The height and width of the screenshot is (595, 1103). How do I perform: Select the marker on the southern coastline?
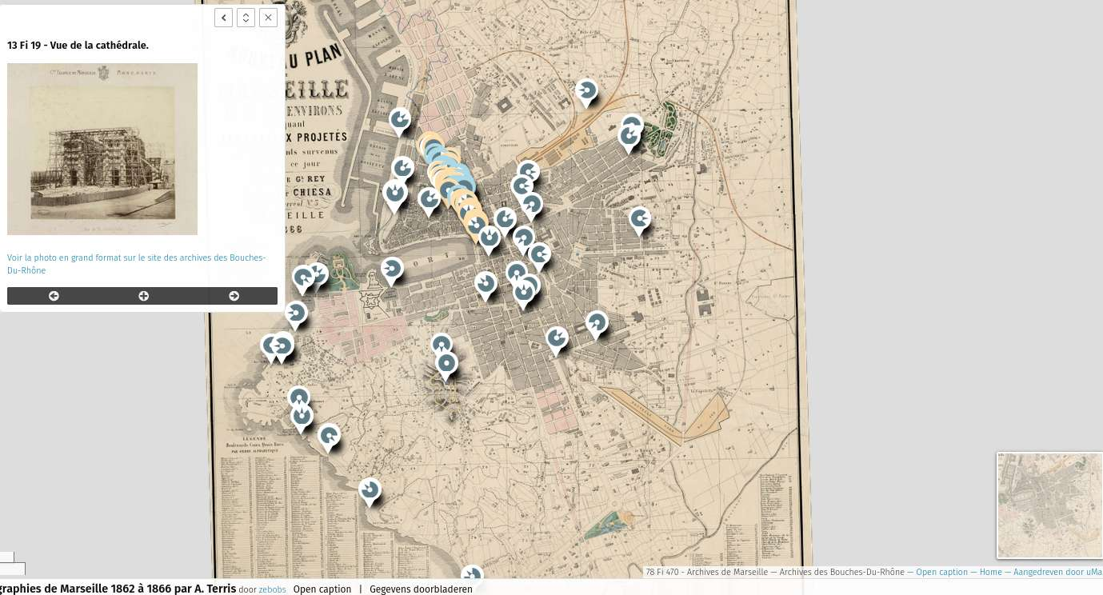pyautogui.click(x=370, y=489)
